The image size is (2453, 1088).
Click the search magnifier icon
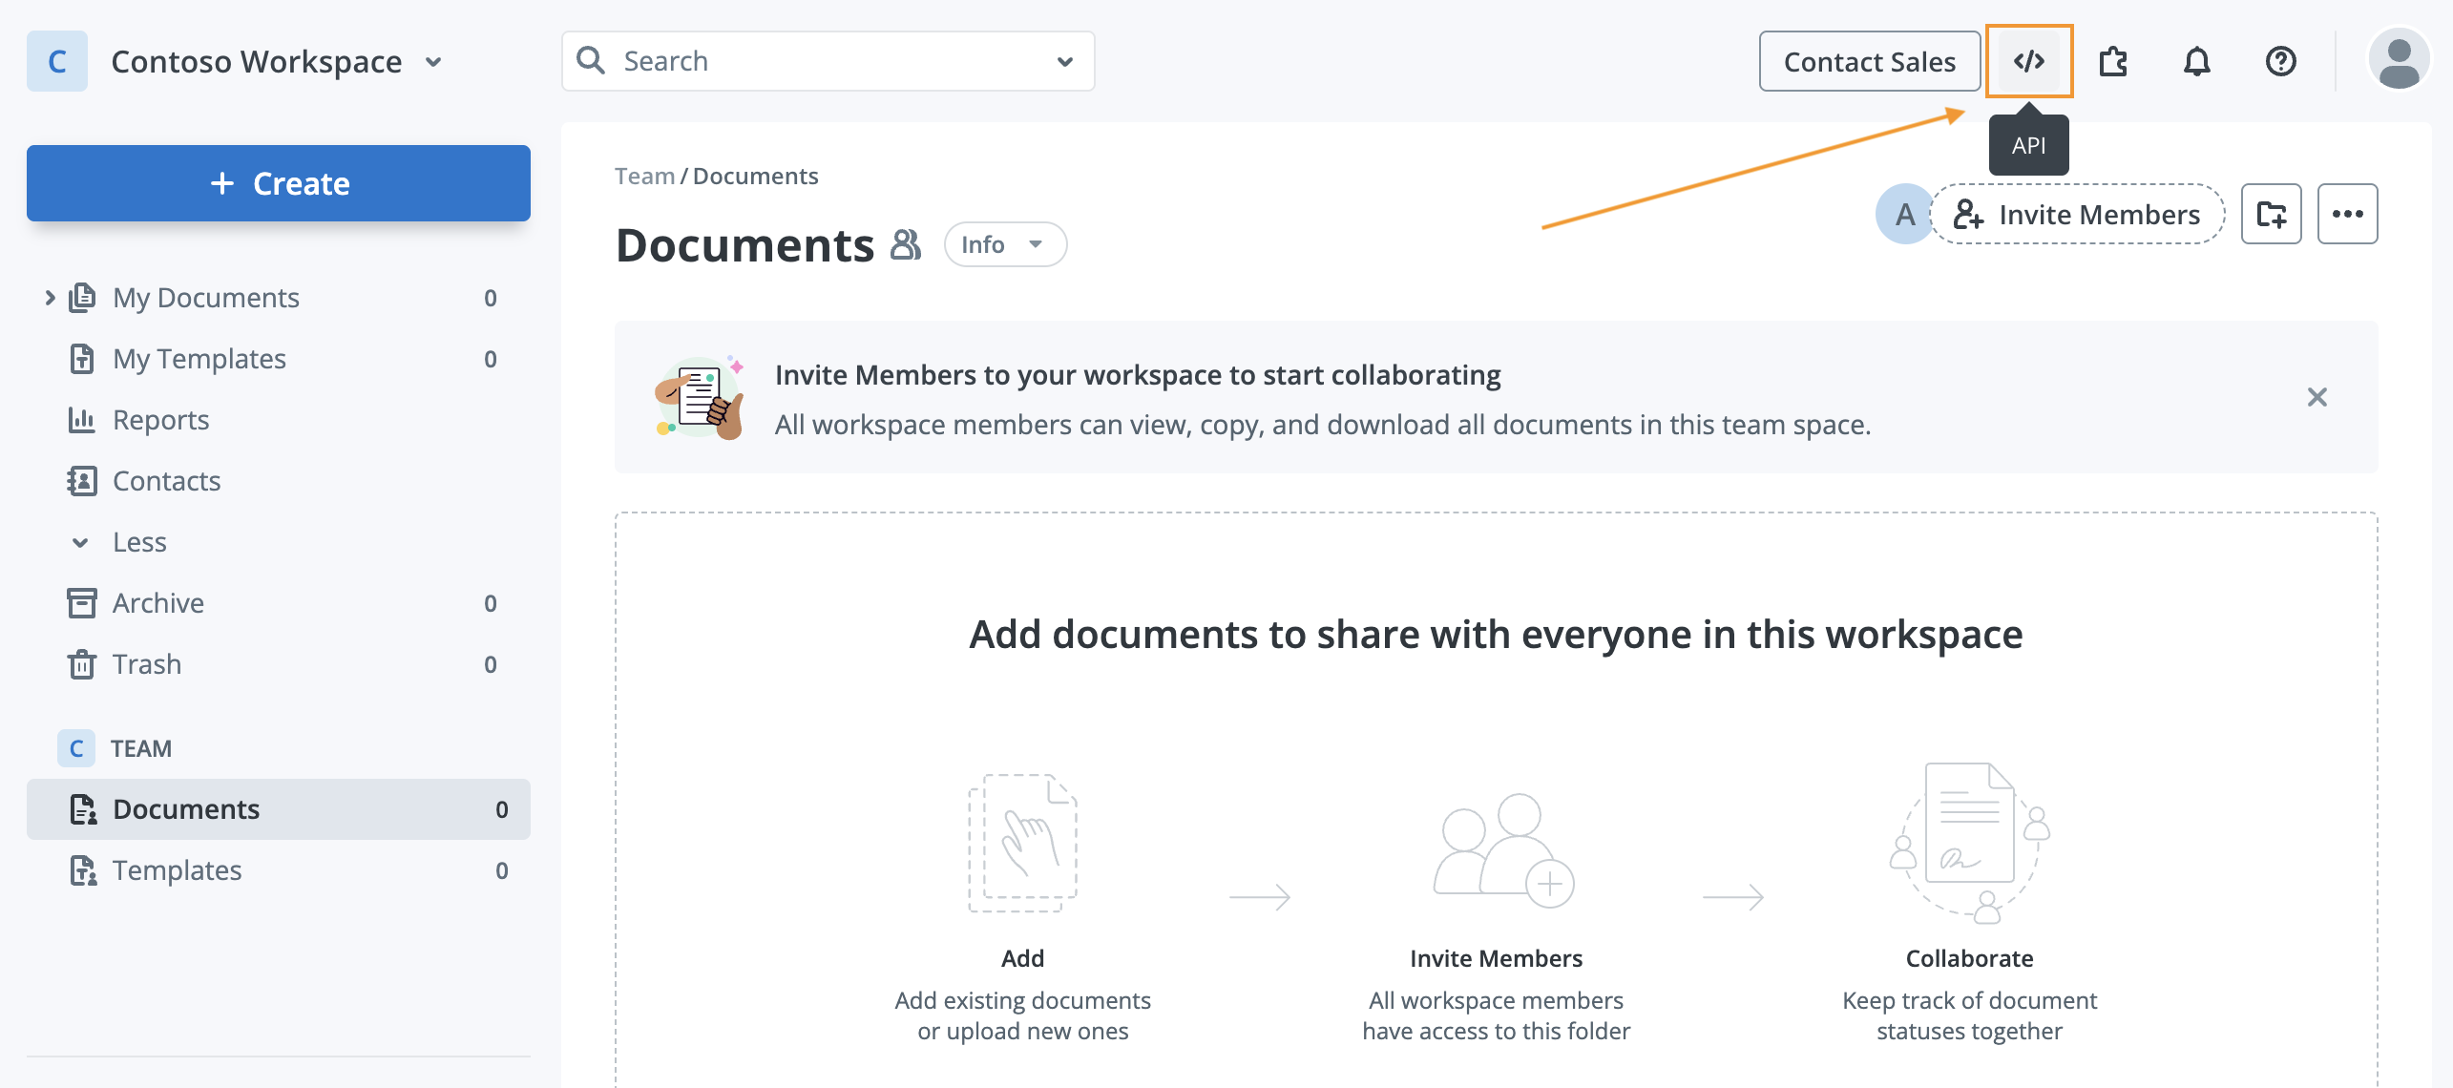pyautogui.click(x=591, y=60)
